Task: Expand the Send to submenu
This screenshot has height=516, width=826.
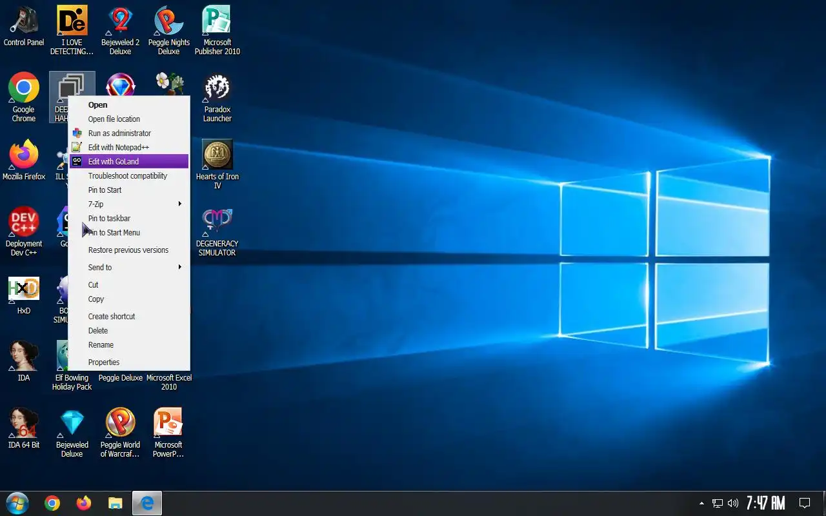Action: pyautogui.click(x=129, y=268)
